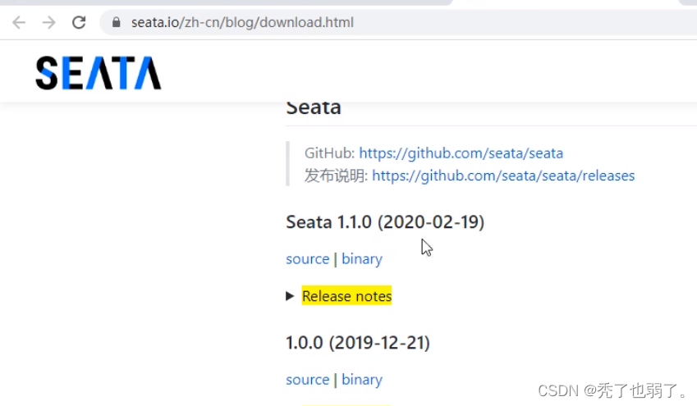Click the highlighted Release notes label
Screen dimensions: 697x406
346,296
